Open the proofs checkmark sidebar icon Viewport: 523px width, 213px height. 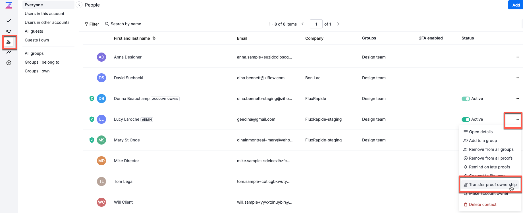[9, 21]
